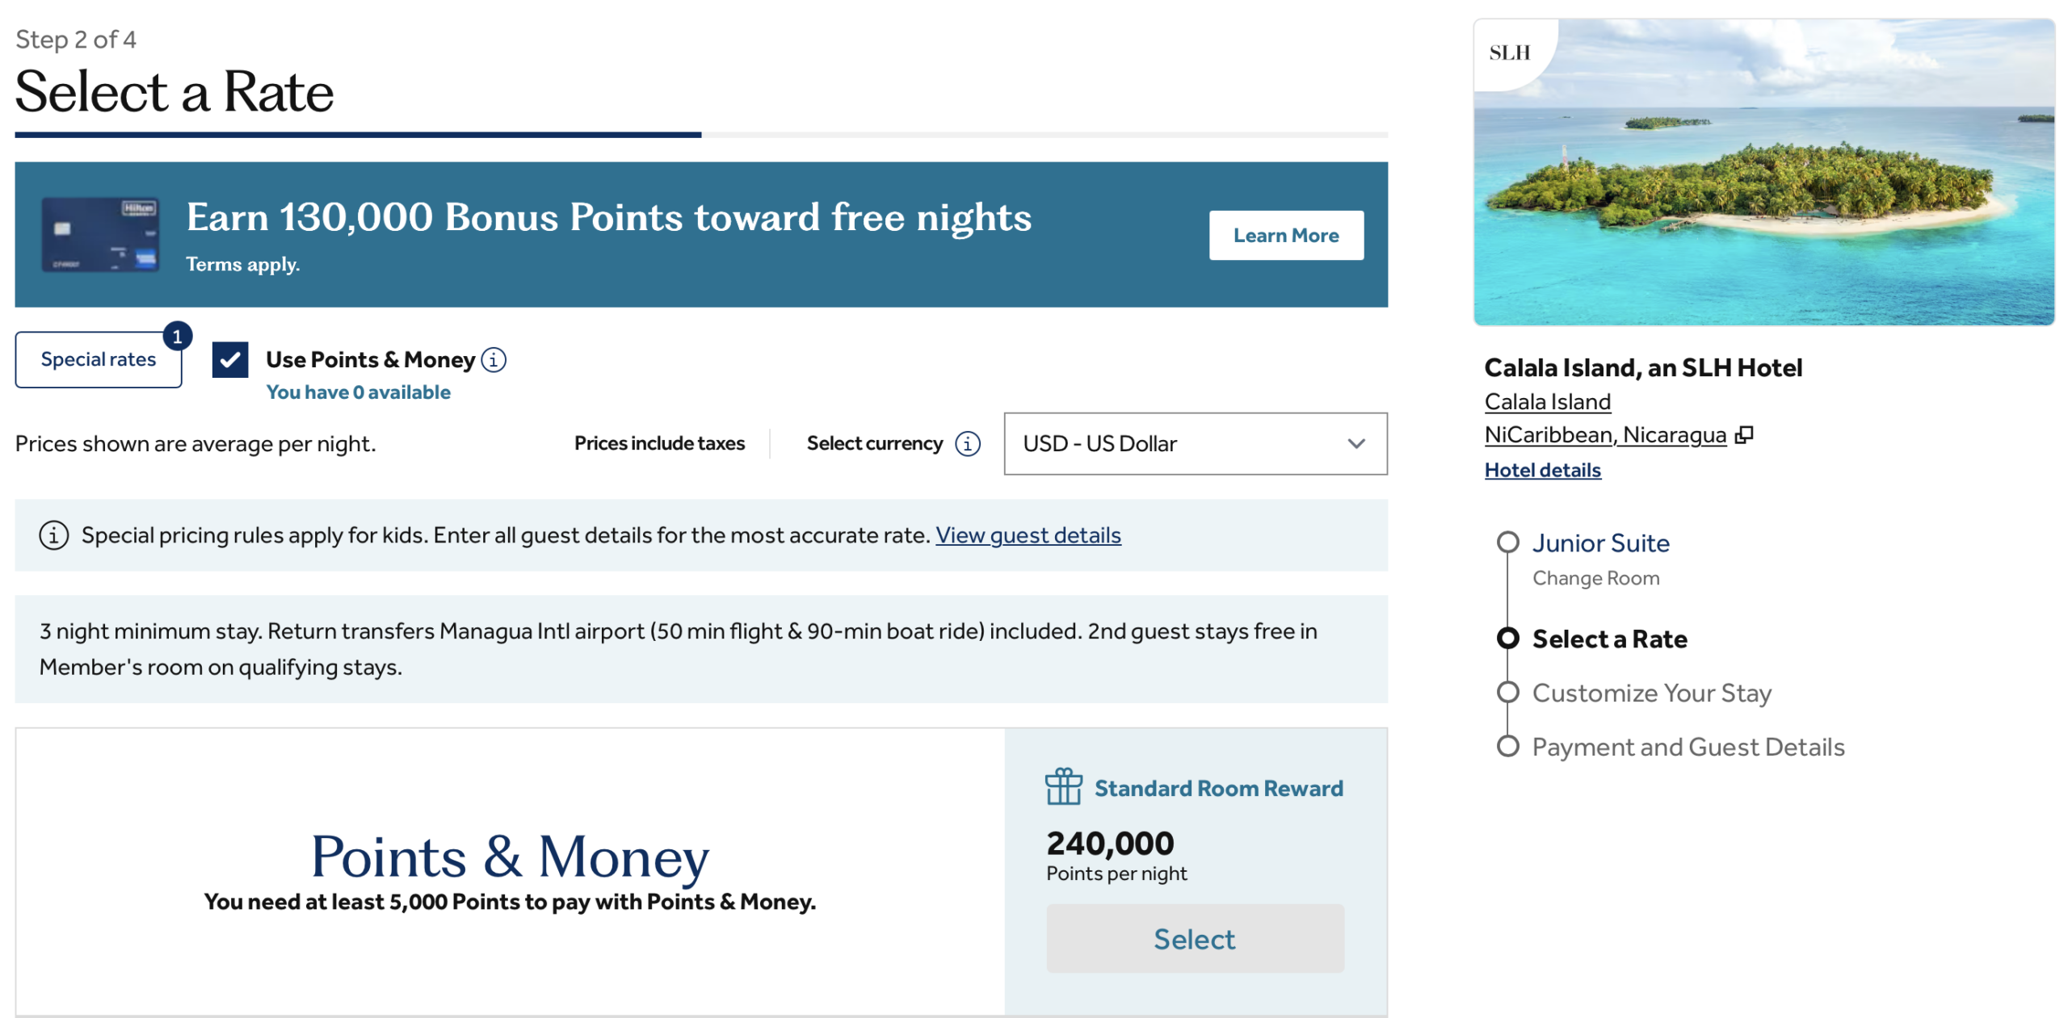Click the gift icon above Standard Room Reward

[1062, 787]
